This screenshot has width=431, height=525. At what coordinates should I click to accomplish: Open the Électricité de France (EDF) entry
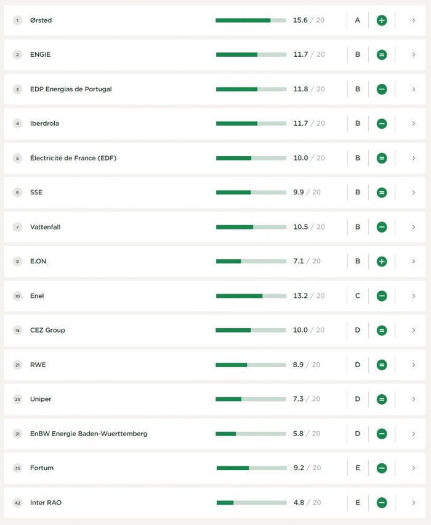pos(73,158)
